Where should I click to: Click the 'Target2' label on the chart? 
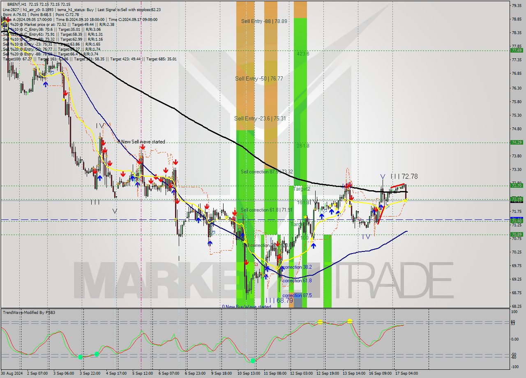pyautogui.click(x=302, y=189)
